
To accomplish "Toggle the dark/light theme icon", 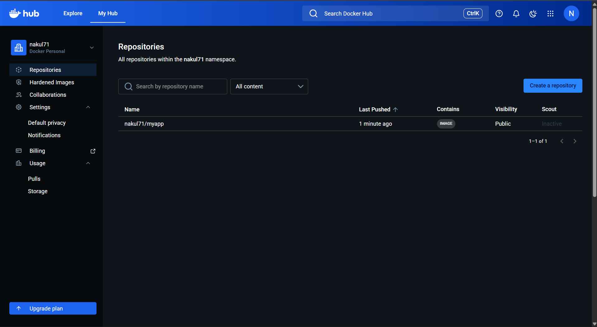I will [x=533, y=13].
